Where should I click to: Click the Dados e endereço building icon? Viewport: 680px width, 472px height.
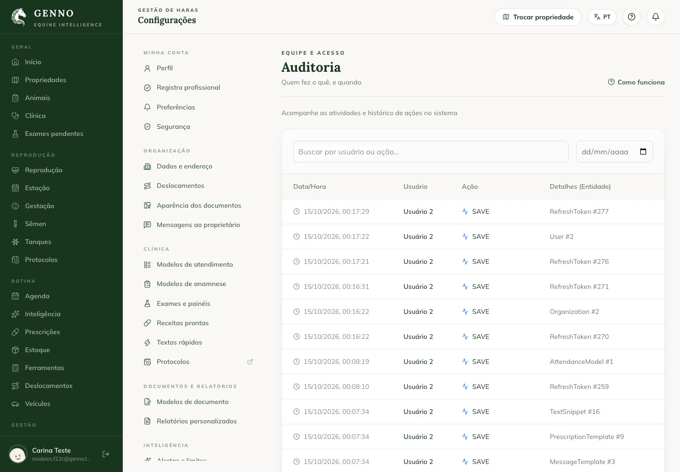147,167
